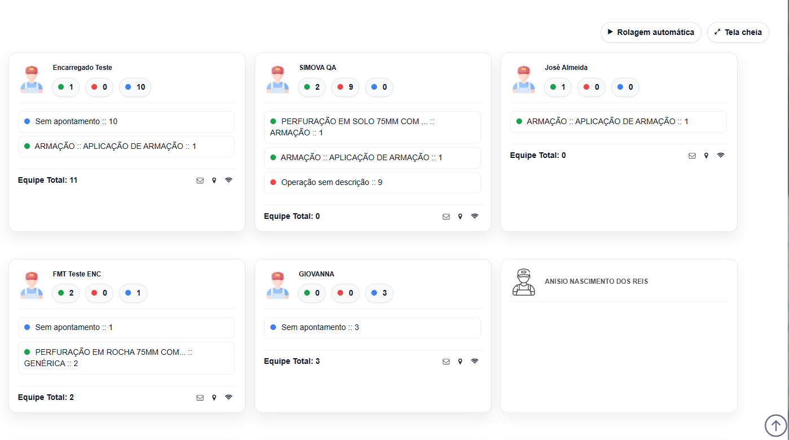Start Rolagem automática

click(x=651, y=32)
